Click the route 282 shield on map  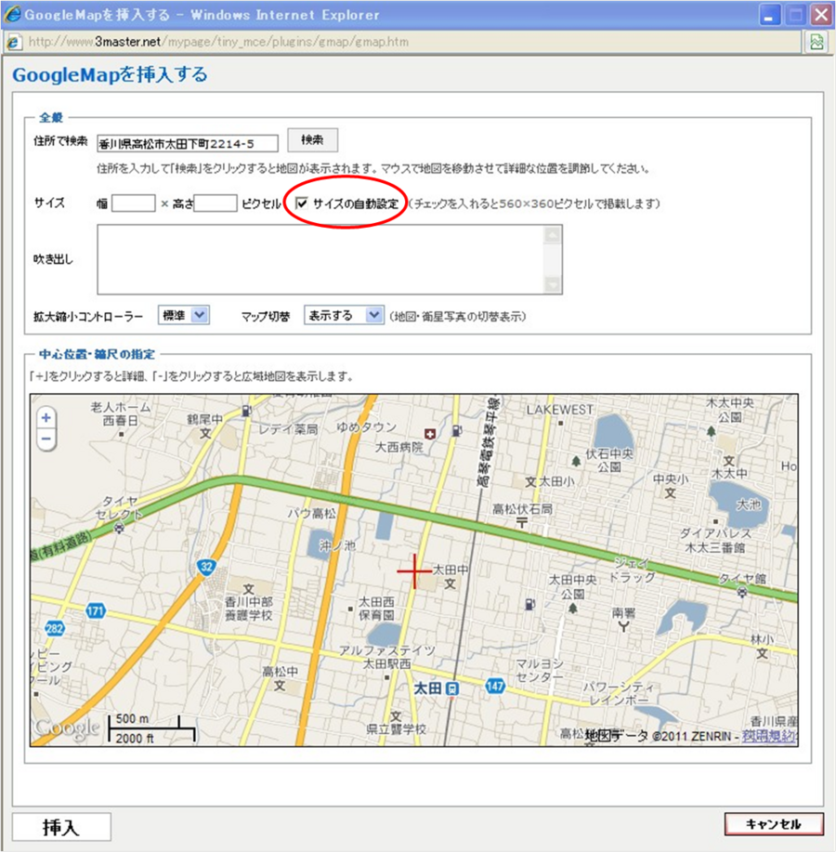click(54, 629)
